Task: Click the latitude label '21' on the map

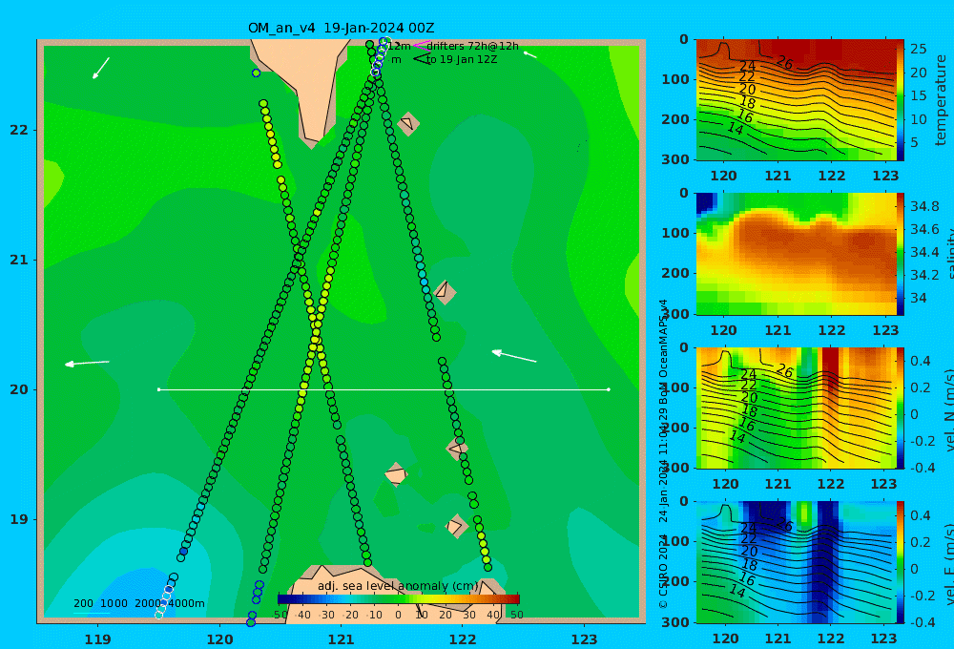Action: (x=19, y=260)
